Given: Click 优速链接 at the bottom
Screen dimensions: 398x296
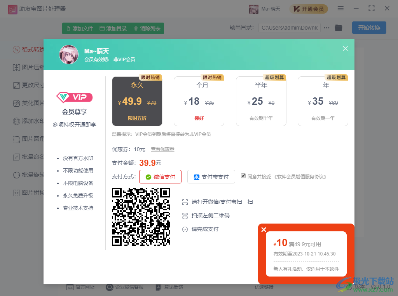Looking at the screenshot, I should 264,287.
